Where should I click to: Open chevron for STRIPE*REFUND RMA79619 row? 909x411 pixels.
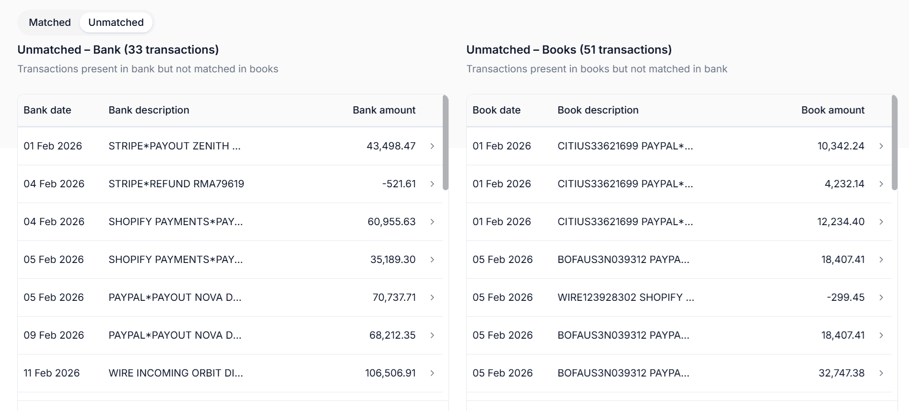(432, 184)
